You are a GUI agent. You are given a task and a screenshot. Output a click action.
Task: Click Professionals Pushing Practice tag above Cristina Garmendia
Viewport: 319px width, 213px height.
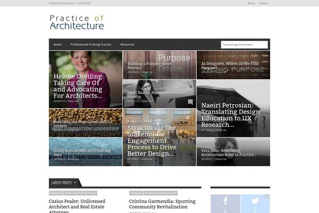[161, 193]
